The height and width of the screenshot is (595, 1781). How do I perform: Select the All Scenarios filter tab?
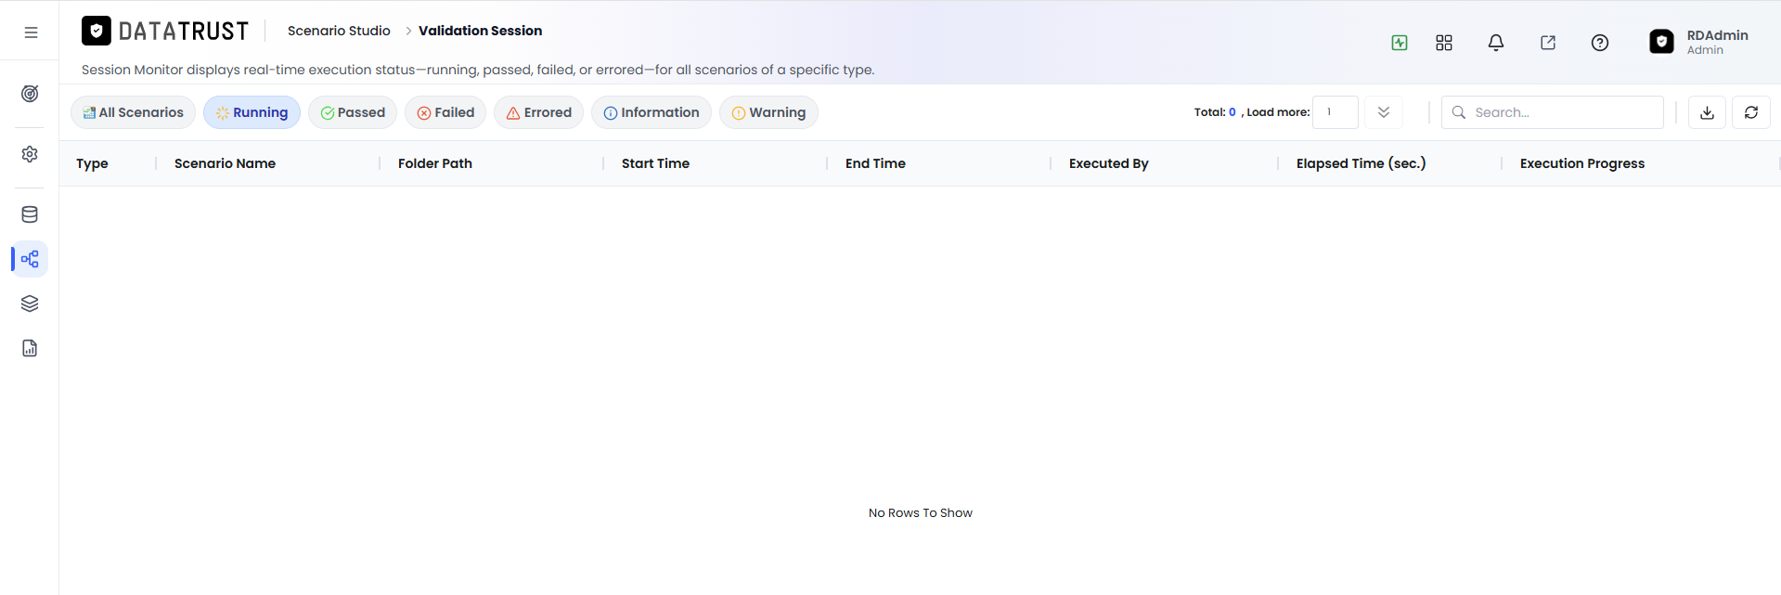coord(133,112)
